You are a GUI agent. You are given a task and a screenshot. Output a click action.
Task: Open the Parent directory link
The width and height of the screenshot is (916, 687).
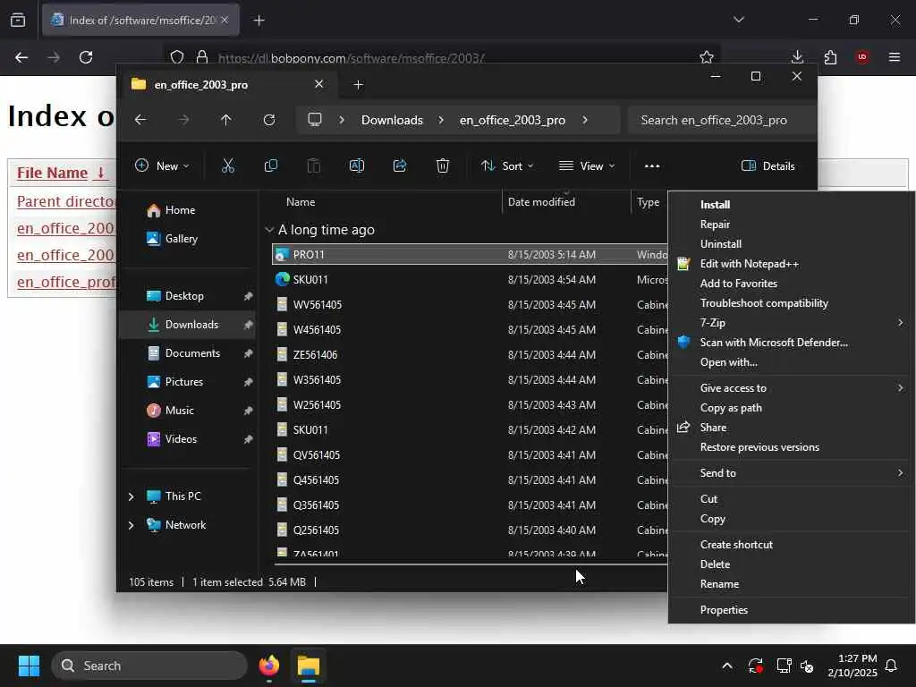[66, 201]
